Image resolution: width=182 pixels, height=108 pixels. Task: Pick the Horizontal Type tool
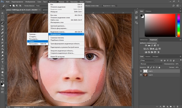tap(2, 62)
